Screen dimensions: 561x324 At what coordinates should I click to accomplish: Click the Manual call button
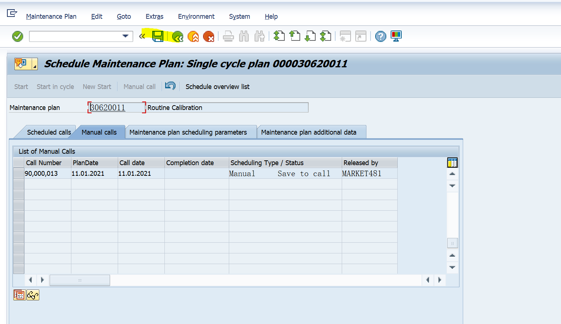point(139,87)
